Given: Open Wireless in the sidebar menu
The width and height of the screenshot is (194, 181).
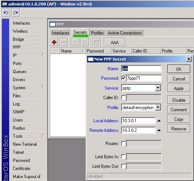Looking at the screenshot, I should (x=28, y=31).
